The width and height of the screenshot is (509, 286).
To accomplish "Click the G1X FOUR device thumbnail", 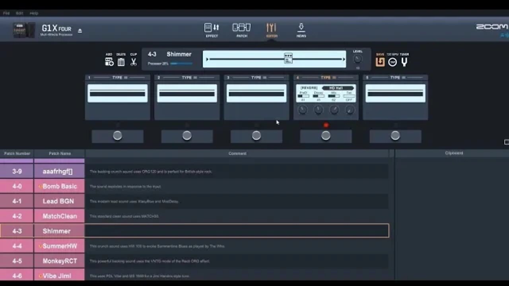I will [x=24, y=30].
